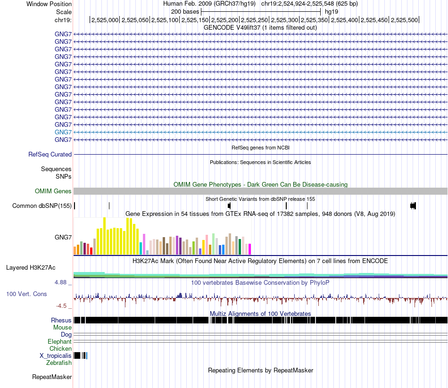Click the Dog alignment label
448x388 pixels.
pos(66,335)
